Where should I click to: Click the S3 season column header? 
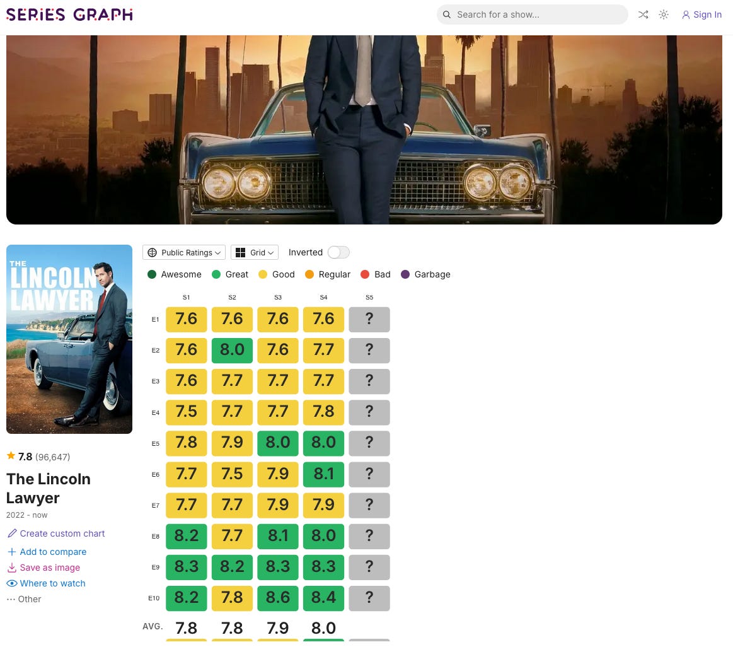pos(278,298)
